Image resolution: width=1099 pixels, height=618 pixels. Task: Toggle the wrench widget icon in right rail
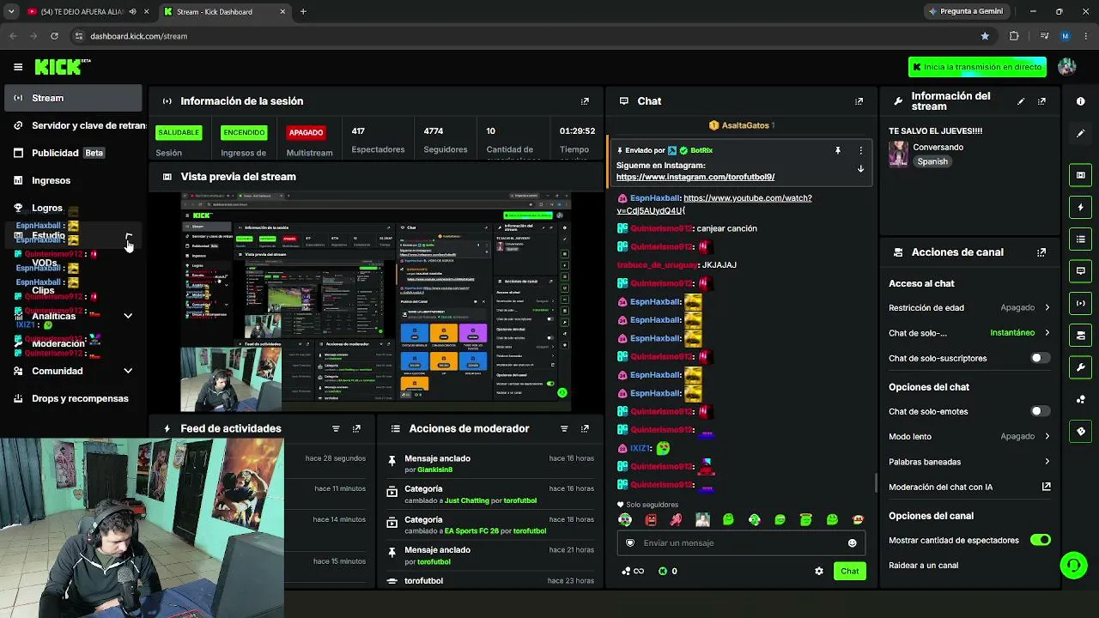tap(1081, 367)
